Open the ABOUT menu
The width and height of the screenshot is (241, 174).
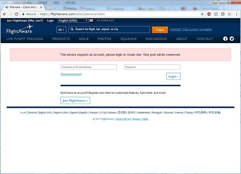tap(182, 39)
